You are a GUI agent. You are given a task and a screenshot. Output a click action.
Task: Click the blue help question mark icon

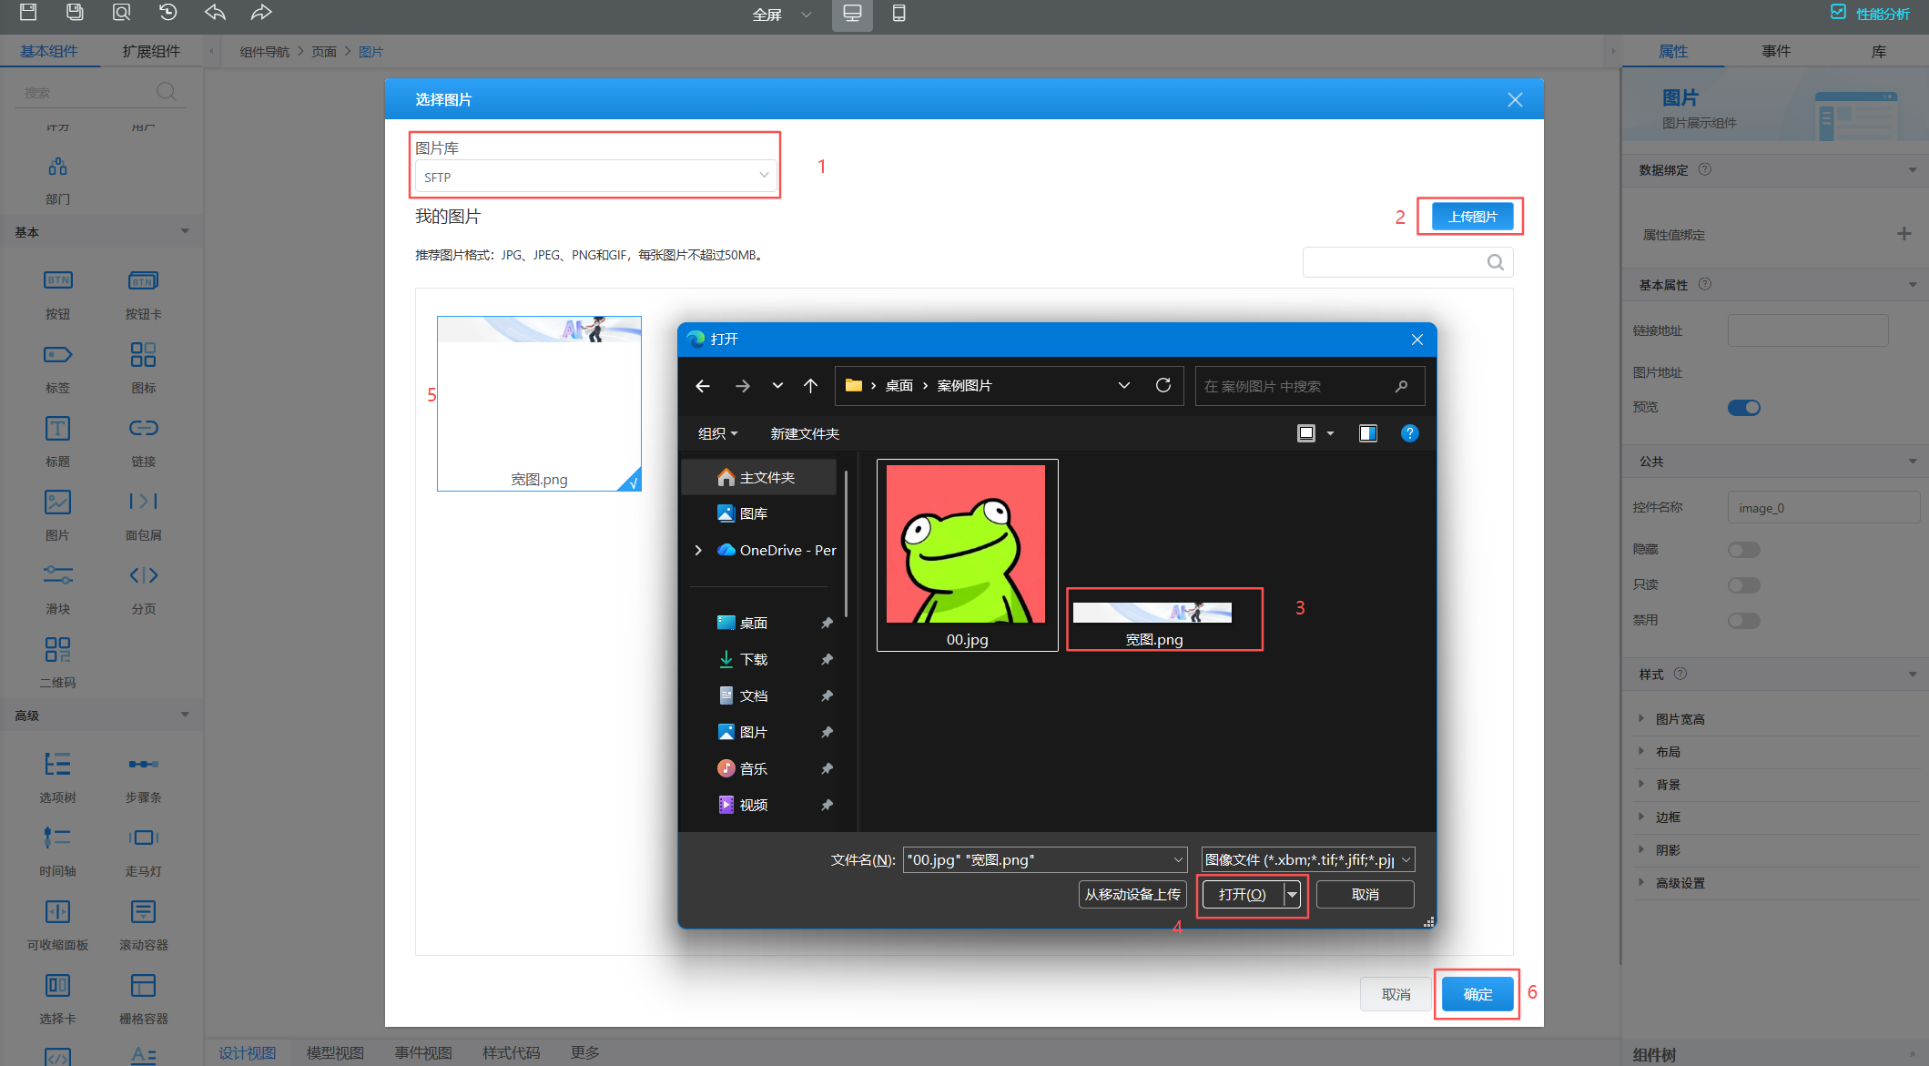[x=1409, y=433]
